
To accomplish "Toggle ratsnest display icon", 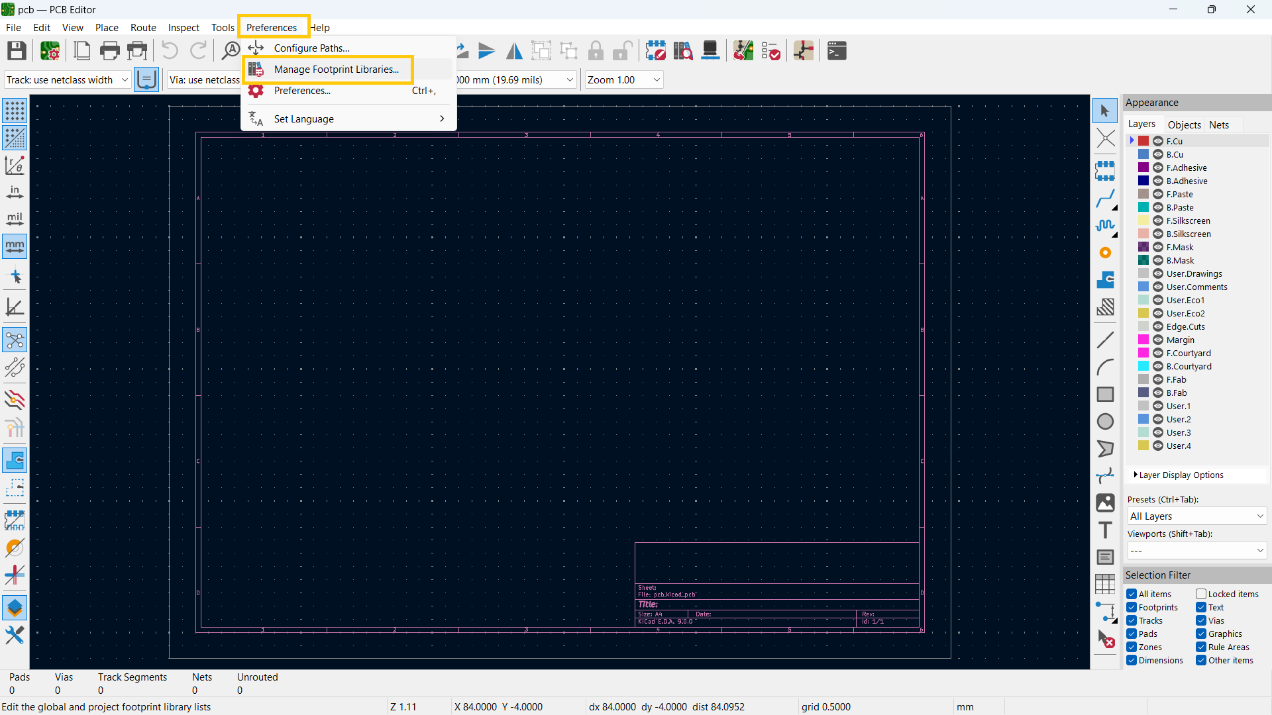I will coord(15,340).
